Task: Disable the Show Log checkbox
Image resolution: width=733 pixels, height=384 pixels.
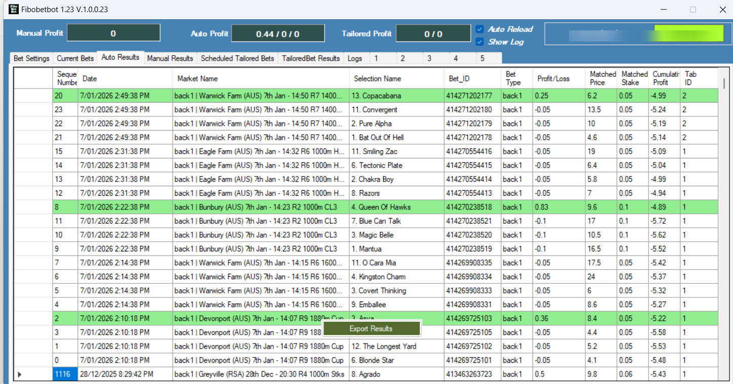Action: click(480, 42)
